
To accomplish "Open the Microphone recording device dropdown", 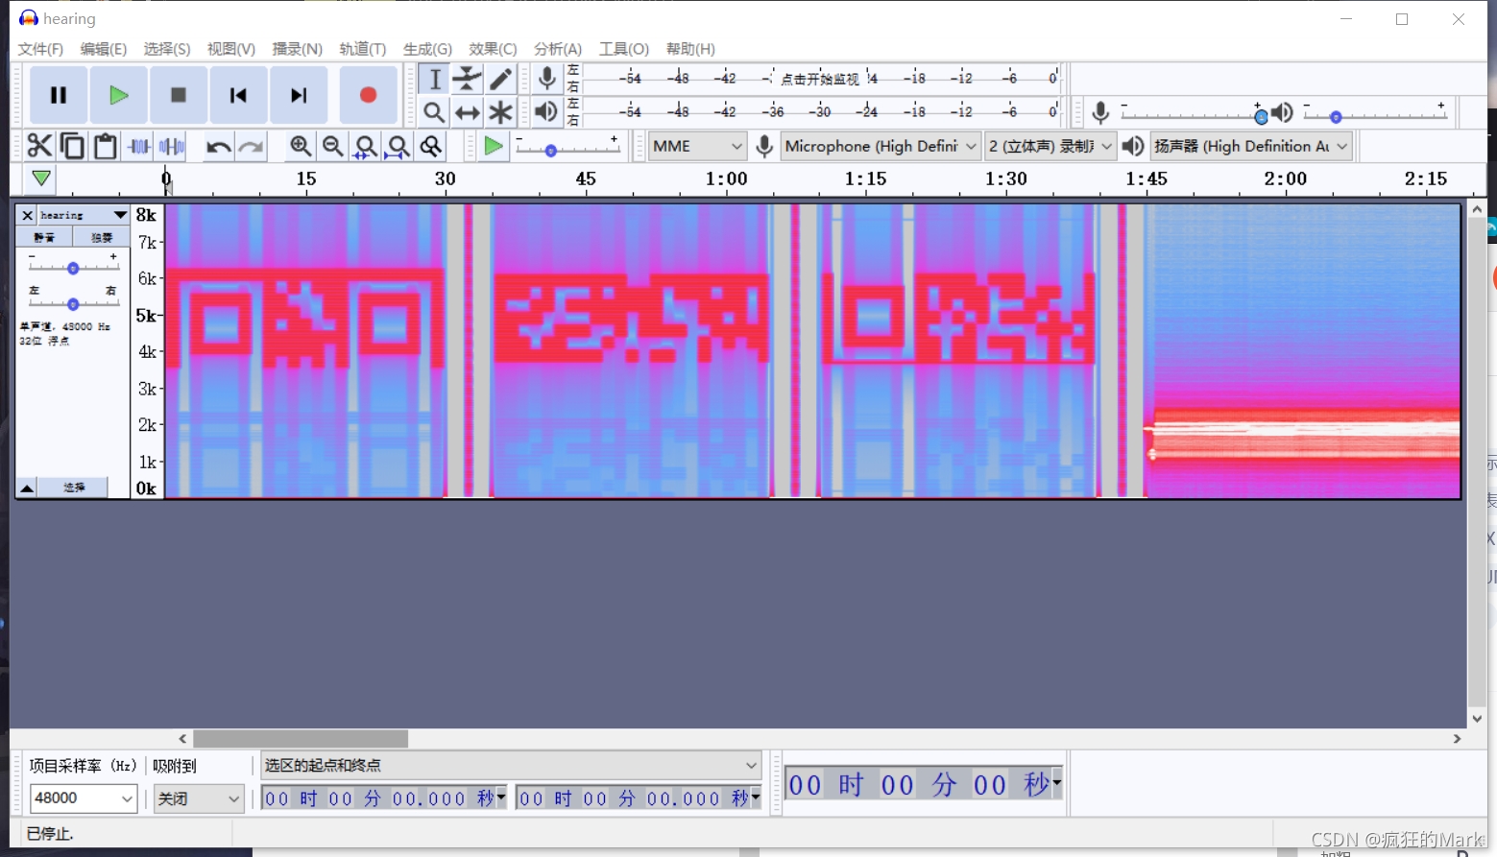I will click(x=881, y=146).
